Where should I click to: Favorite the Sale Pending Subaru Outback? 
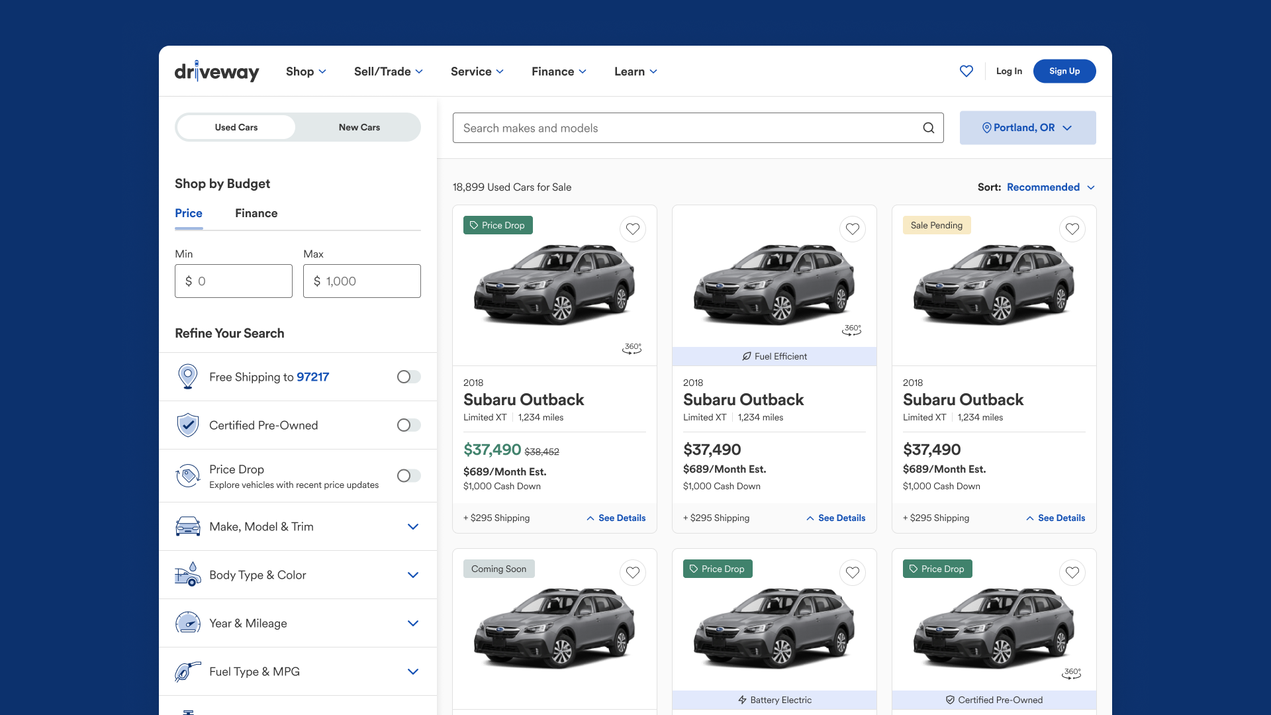[x=1072, y=229]
